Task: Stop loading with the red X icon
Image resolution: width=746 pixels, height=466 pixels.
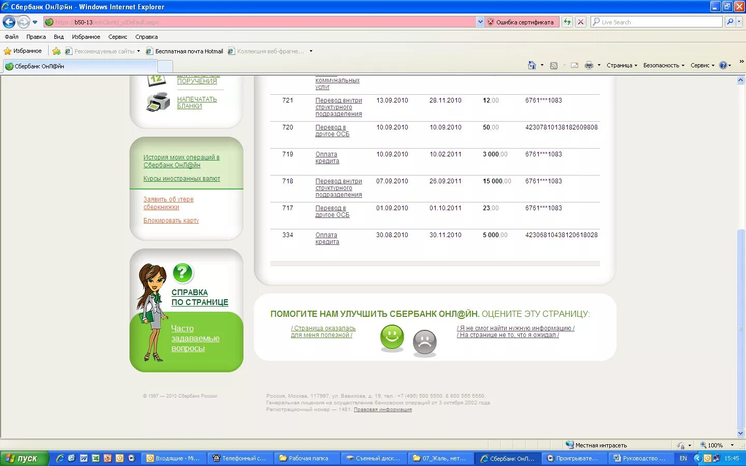Action: point(581,22)
